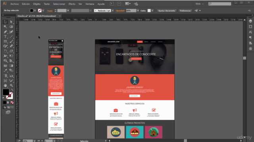Select the Eraser tool
Viewport: 254px width, 142px height.
[11, 46]
